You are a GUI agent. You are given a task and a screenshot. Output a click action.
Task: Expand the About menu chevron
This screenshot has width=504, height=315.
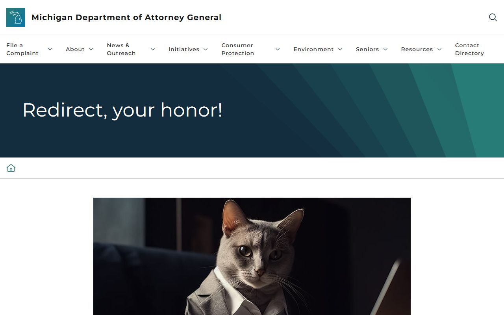click(91, 49)
